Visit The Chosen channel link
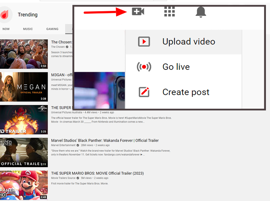270x201 pixels. 58,47
